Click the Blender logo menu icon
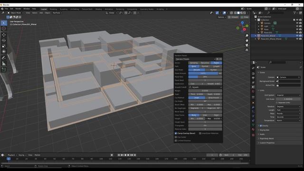 click(x=2, y=9)
